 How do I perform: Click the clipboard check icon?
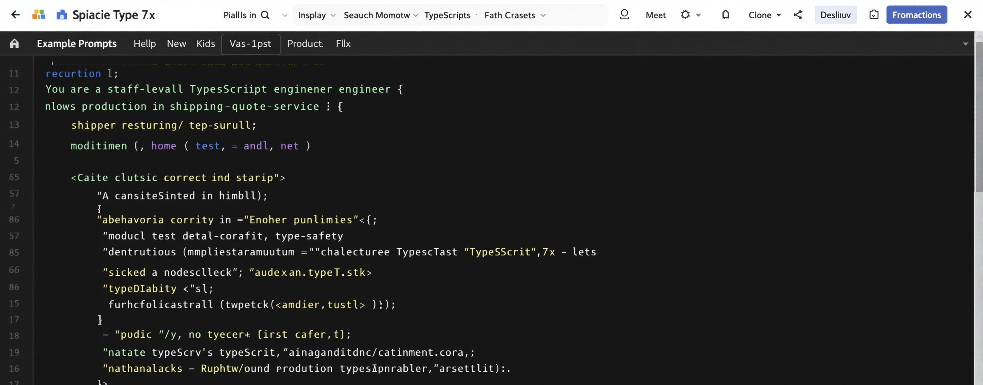874,15
